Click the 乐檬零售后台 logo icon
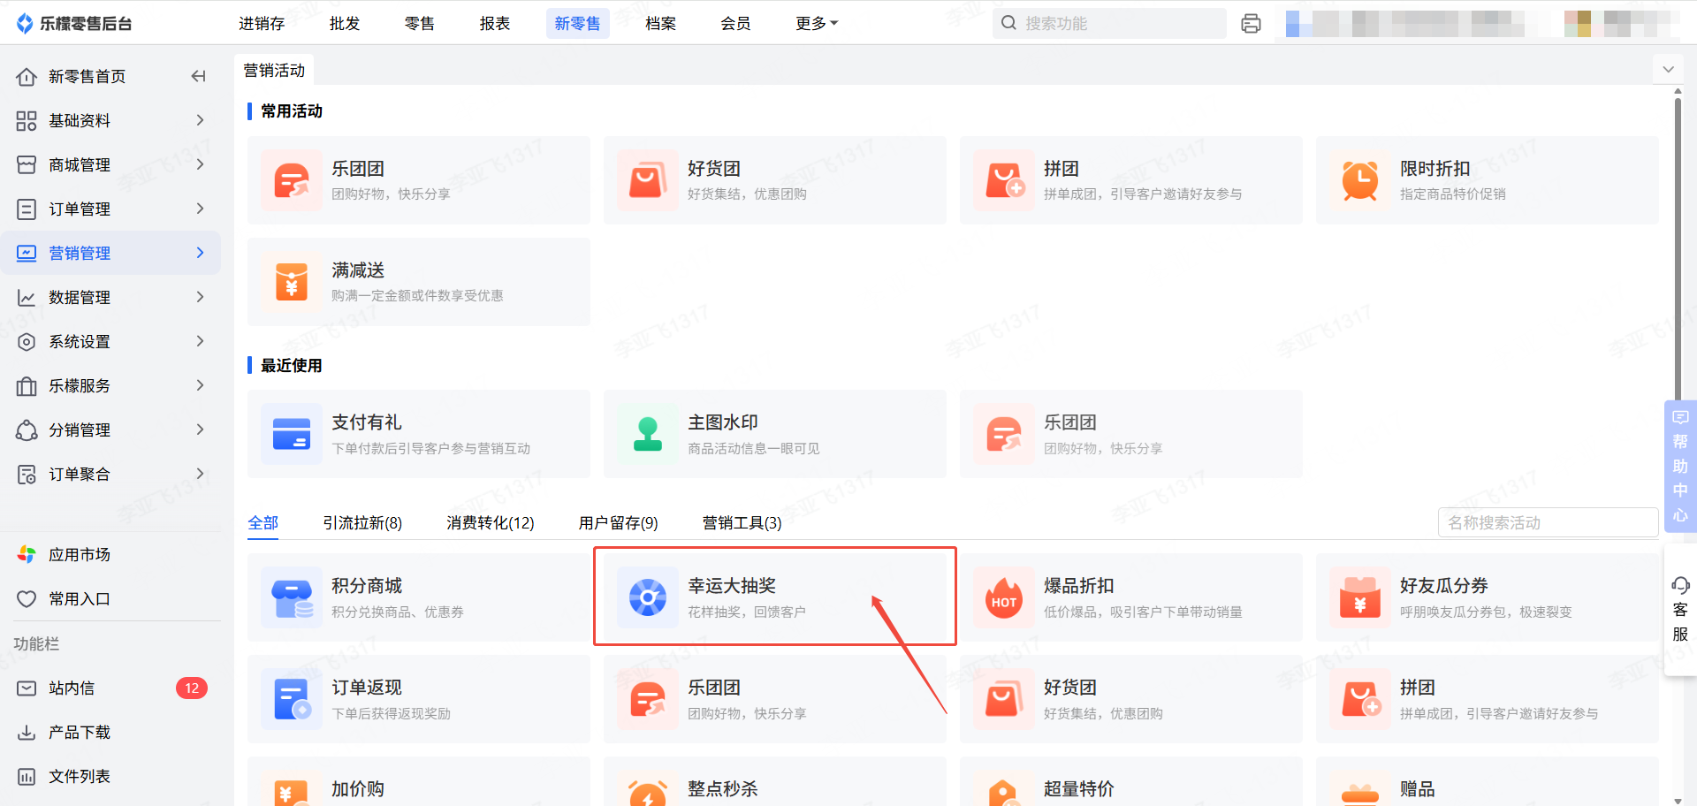Screen dimensions: 1697x806 25,24
